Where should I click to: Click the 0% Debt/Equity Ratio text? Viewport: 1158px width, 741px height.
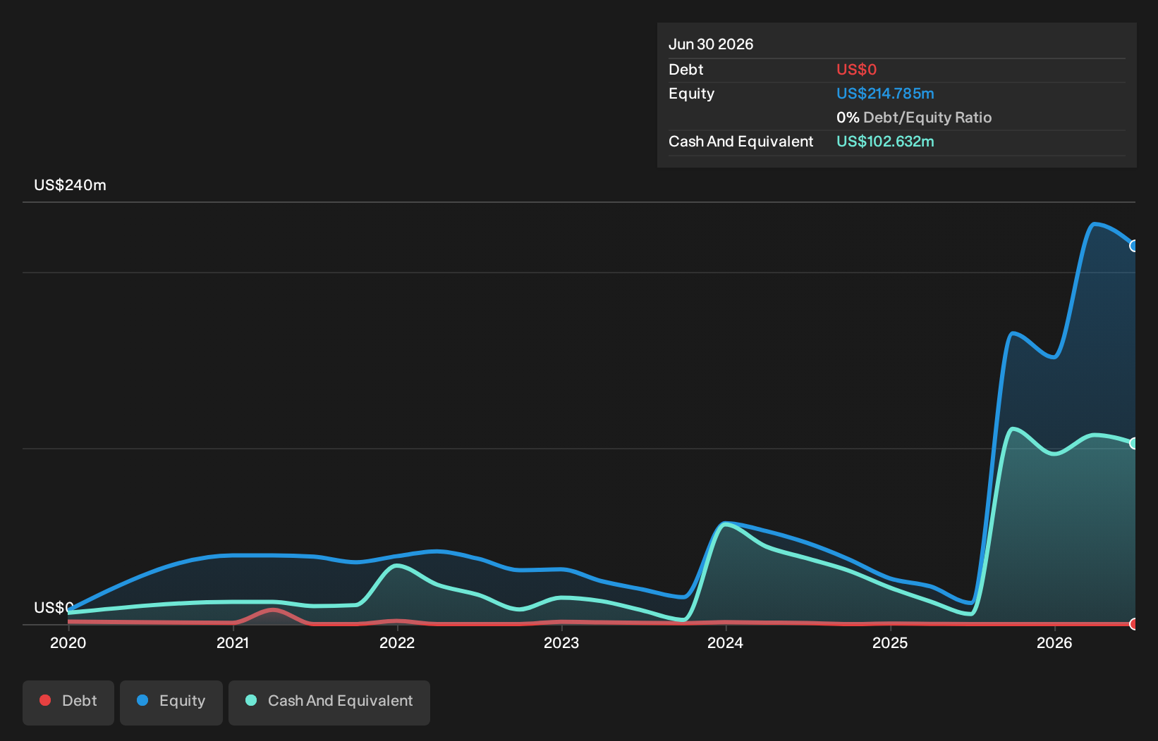pyautogui.click(x=914, y=118)
